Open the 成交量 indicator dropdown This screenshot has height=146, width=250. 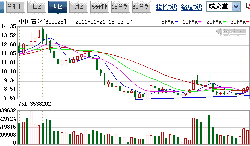point(223,7)
